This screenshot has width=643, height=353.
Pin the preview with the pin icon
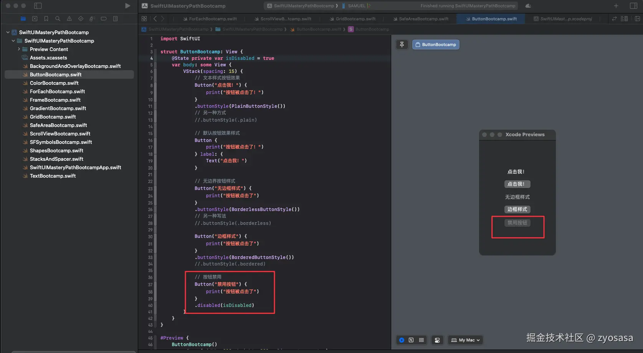tap(402, 45)
